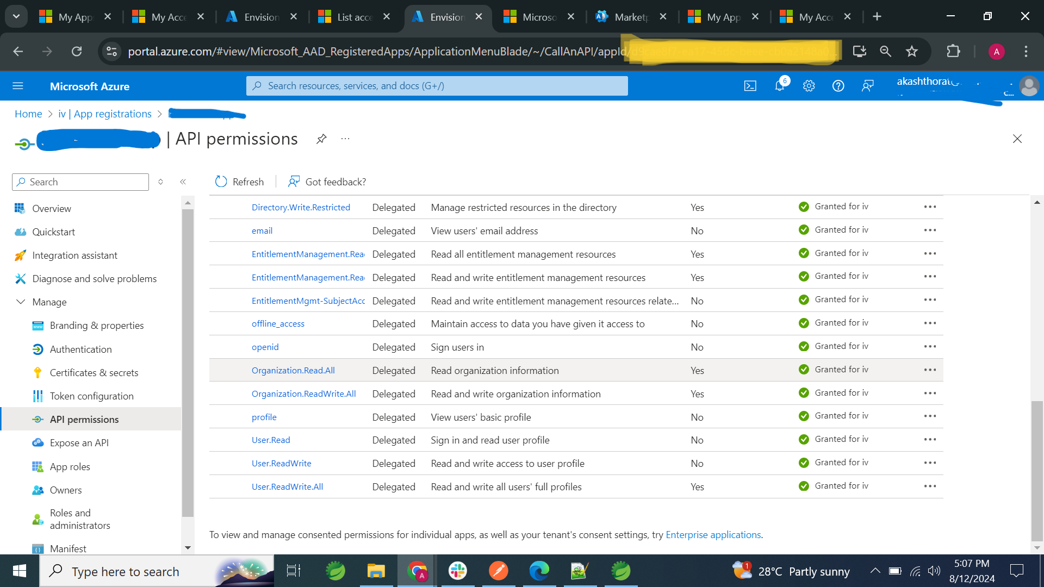The image size is (1044, 587).
Task: Open ellipsis menu for Organization.Read.All
Action: coord(930,370)
